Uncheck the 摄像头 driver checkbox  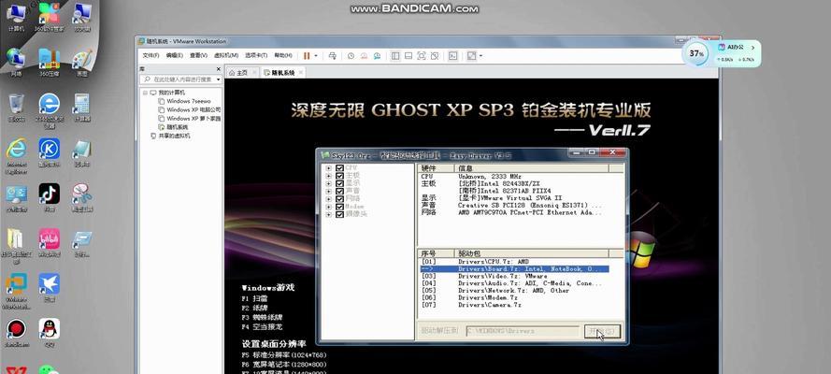tap(339, 214)
